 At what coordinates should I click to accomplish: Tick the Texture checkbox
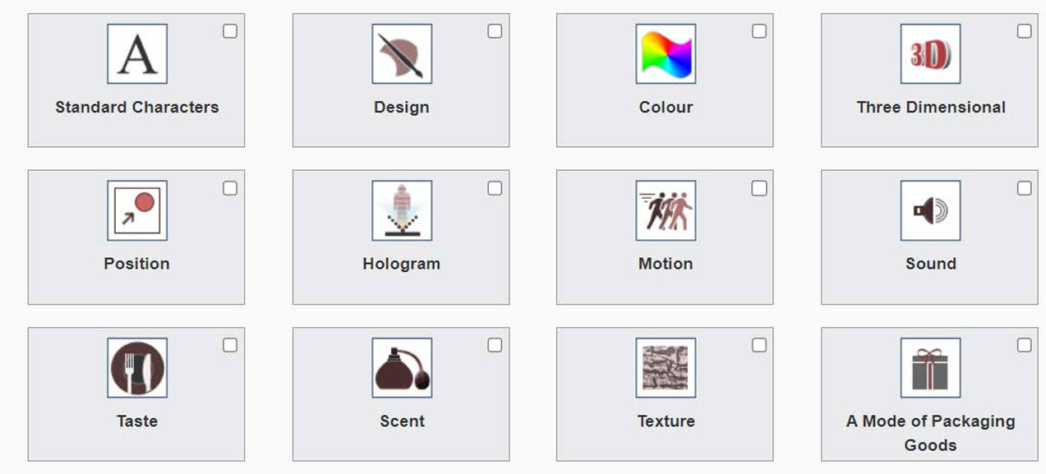tap(759, 345)
